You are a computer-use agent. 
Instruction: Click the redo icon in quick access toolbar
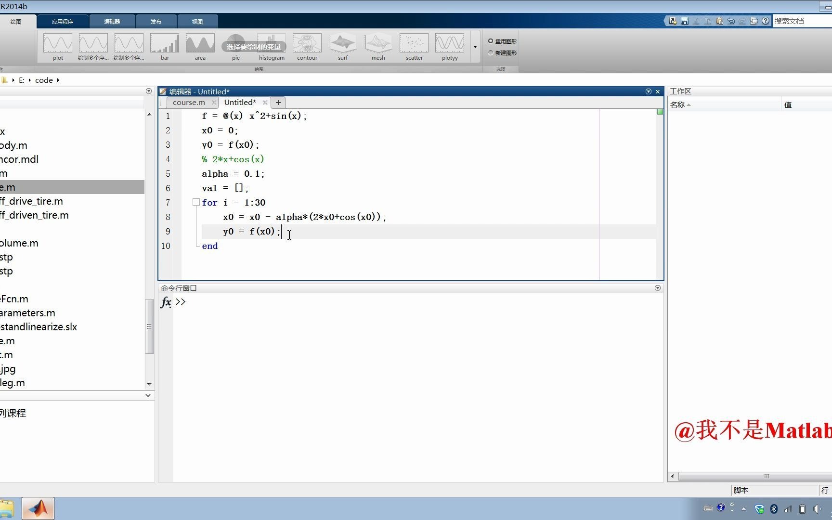tap(742, 21)
